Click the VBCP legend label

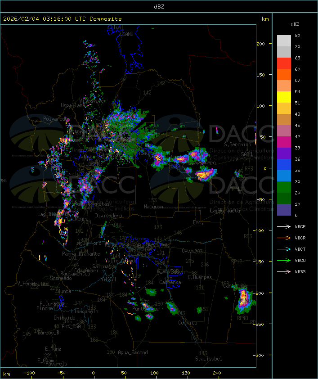[300, 226]
